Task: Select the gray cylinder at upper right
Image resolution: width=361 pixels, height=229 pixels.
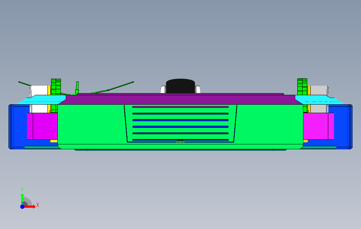Action: tap(319, 90)
